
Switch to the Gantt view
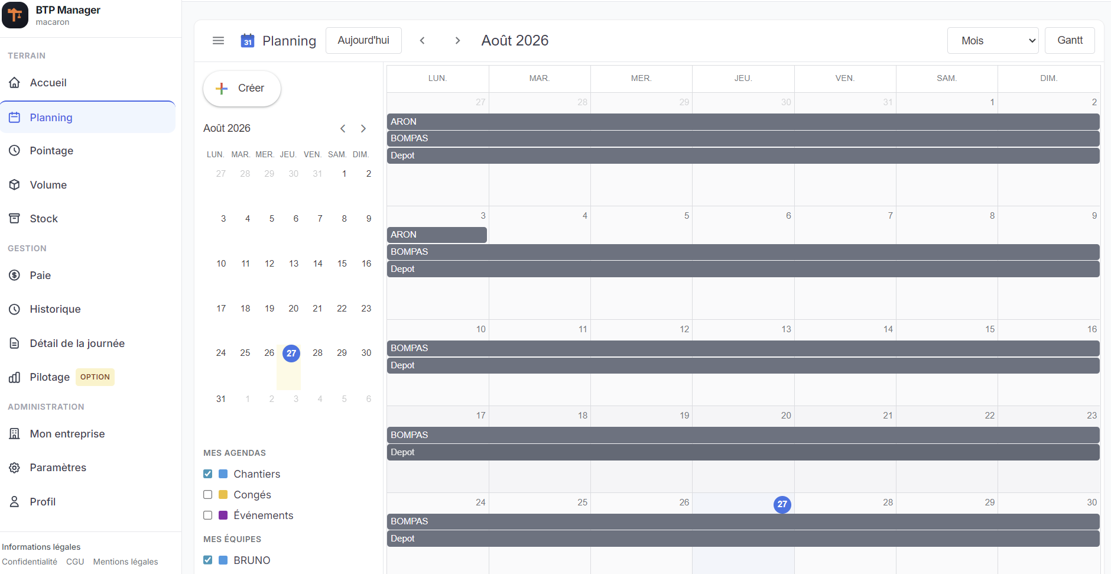(1070, 41)
